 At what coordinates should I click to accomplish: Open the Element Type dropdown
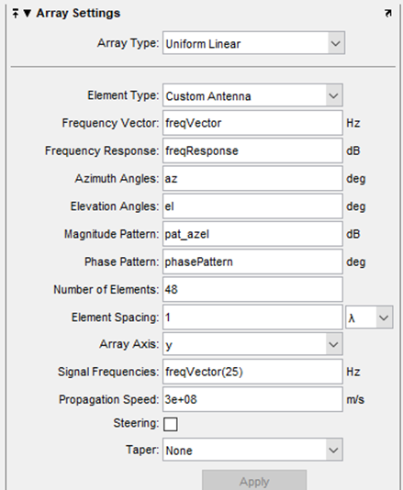[x=252, y=95]
